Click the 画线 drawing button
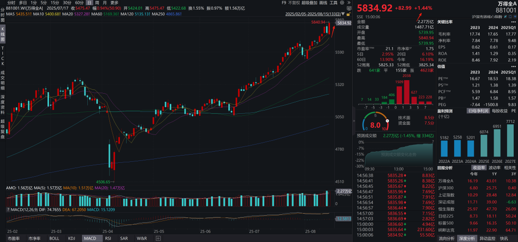518x242 pixels. 321,3
